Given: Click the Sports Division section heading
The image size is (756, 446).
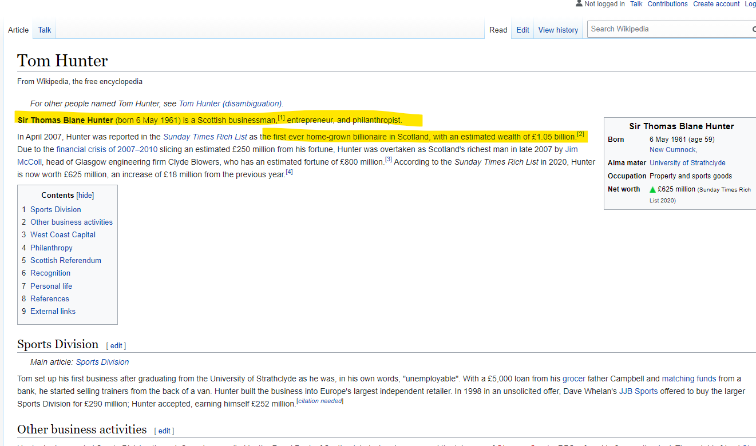Looking at the screenshot, I should point(58,344).
